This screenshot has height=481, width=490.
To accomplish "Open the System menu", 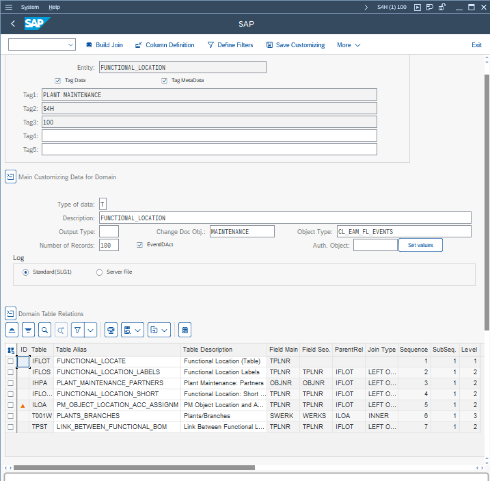I will [x=29, y=7].
